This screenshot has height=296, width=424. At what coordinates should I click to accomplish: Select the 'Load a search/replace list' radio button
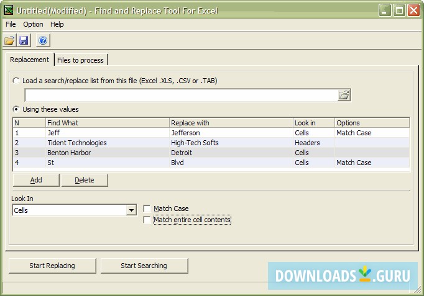coord(16,81)
